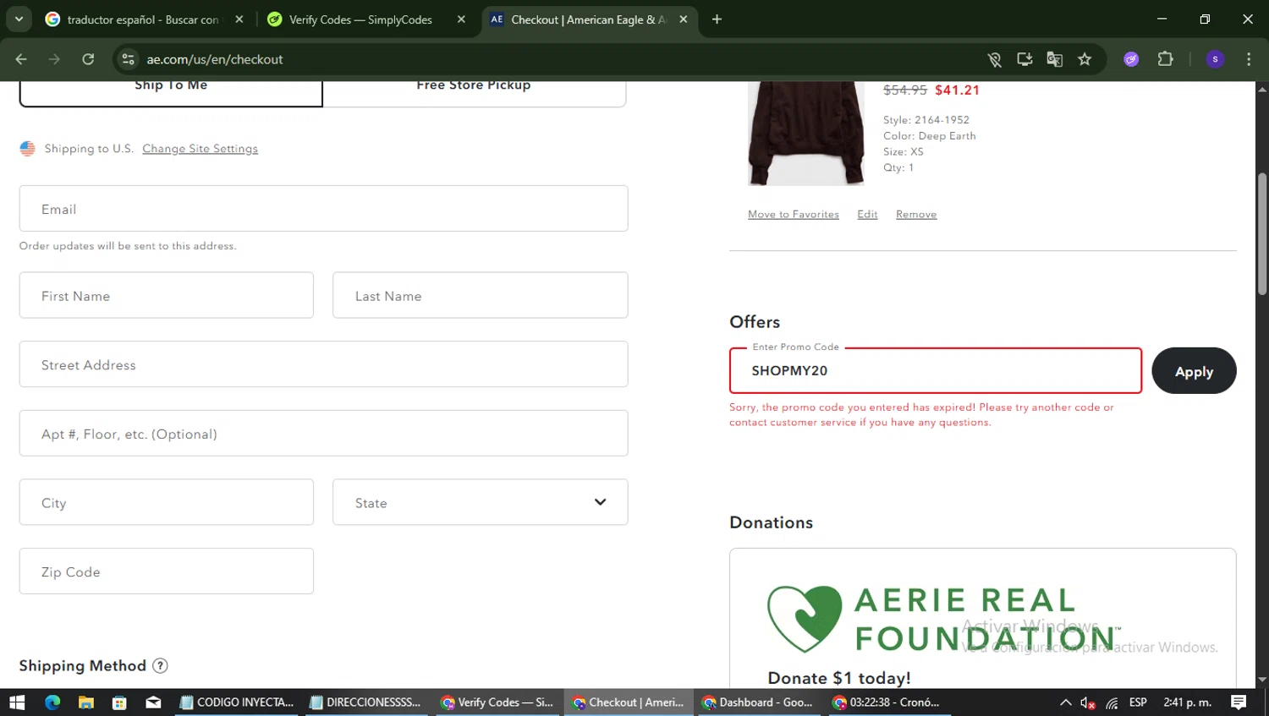Open DIRECCIONESSSS notepad taskbar window
1269x716 pixels.
coord(365,702)
